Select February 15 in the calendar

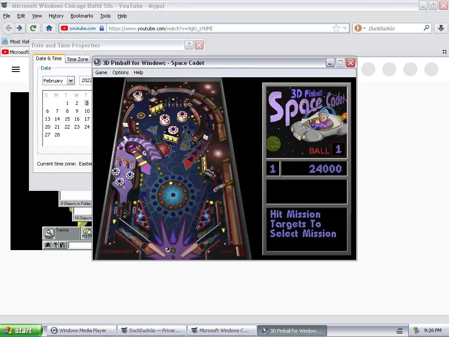(67, 119)
